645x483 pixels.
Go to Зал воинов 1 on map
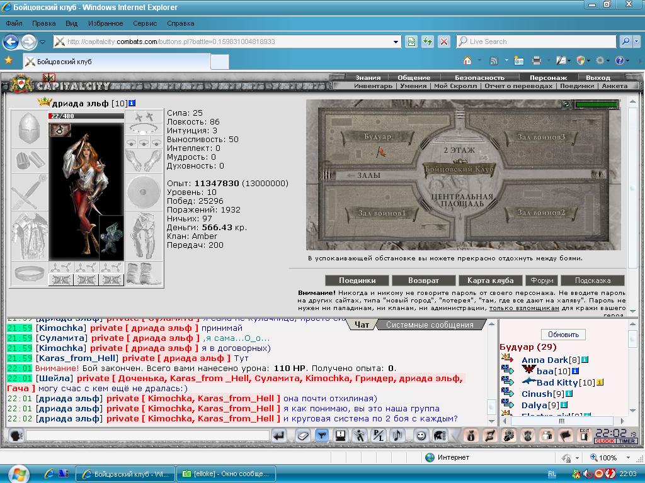click(381, 213)
